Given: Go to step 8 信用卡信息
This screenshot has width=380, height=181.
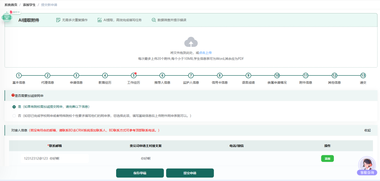Looking at the screenshot, I should click(220, 75).
